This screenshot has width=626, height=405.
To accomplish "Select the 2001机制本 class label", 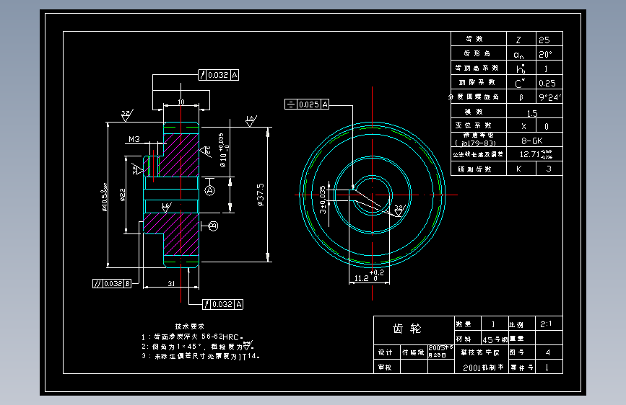I will click(x=483, y=368).
